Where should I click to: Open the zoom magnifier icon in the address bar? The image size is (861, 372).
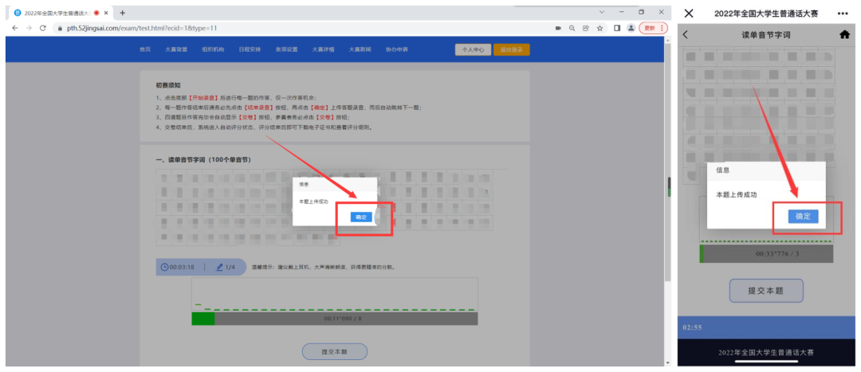point(572,27)
